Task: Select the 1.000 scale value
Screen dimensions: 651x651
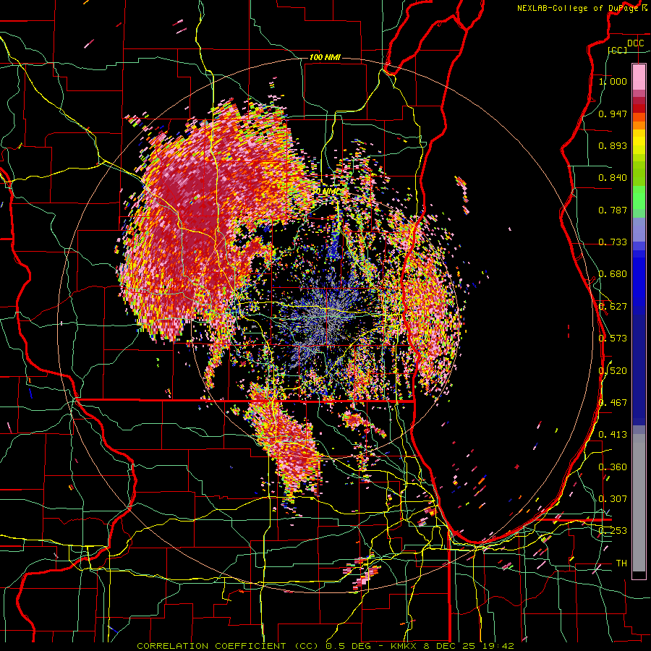Action: click(x=613, y=81)
